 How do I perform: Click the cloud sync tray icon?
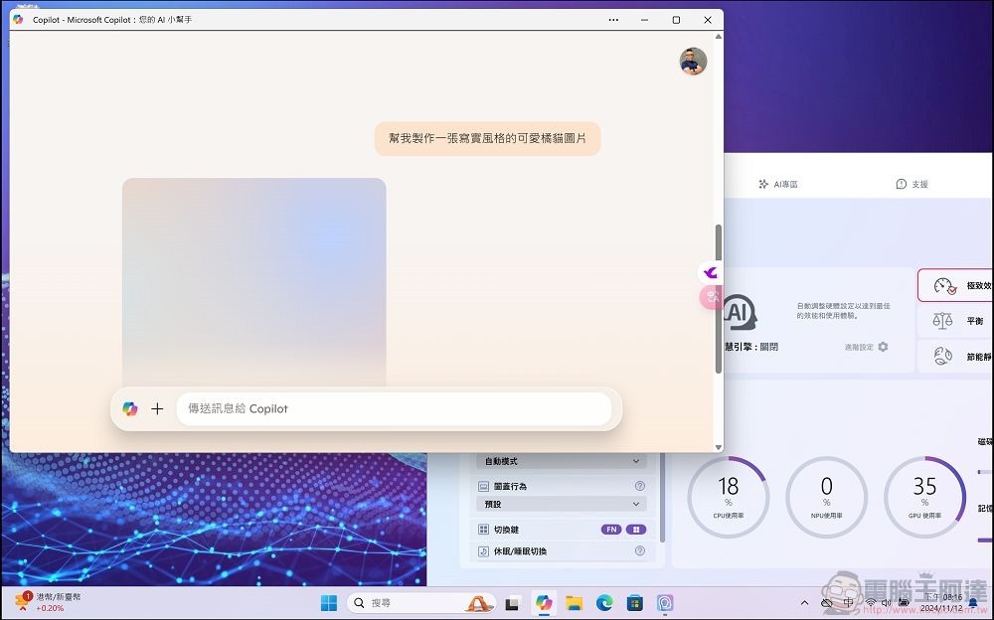tap(827, 603)
